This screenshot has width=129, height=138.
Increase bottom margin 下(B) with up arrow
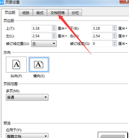115,27
